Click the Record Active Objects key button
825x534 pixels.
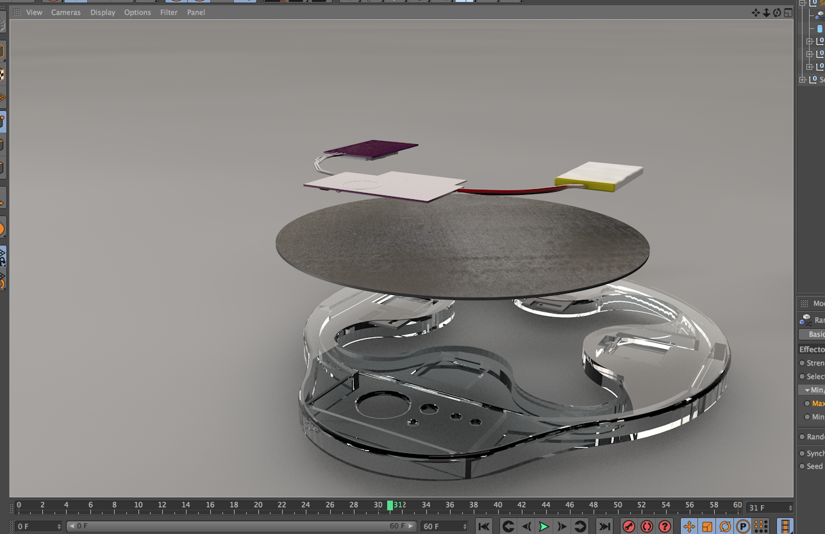click(629, 526)
